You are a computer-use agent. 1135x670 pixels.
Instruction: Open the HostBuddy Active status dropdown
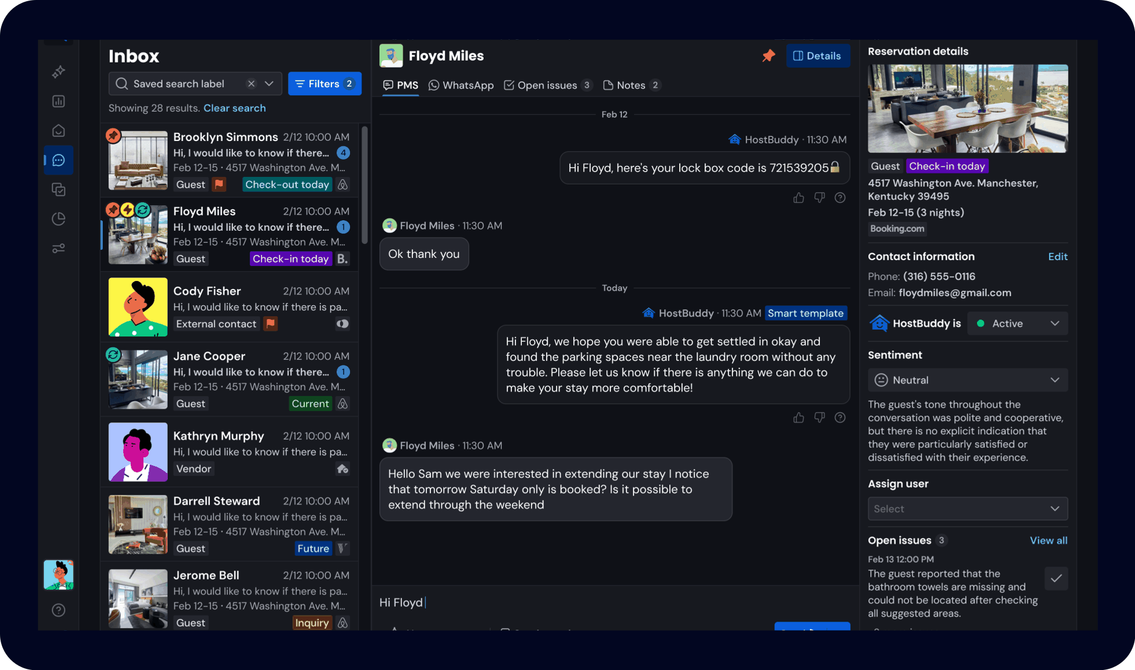click(x=1017, y=324)
